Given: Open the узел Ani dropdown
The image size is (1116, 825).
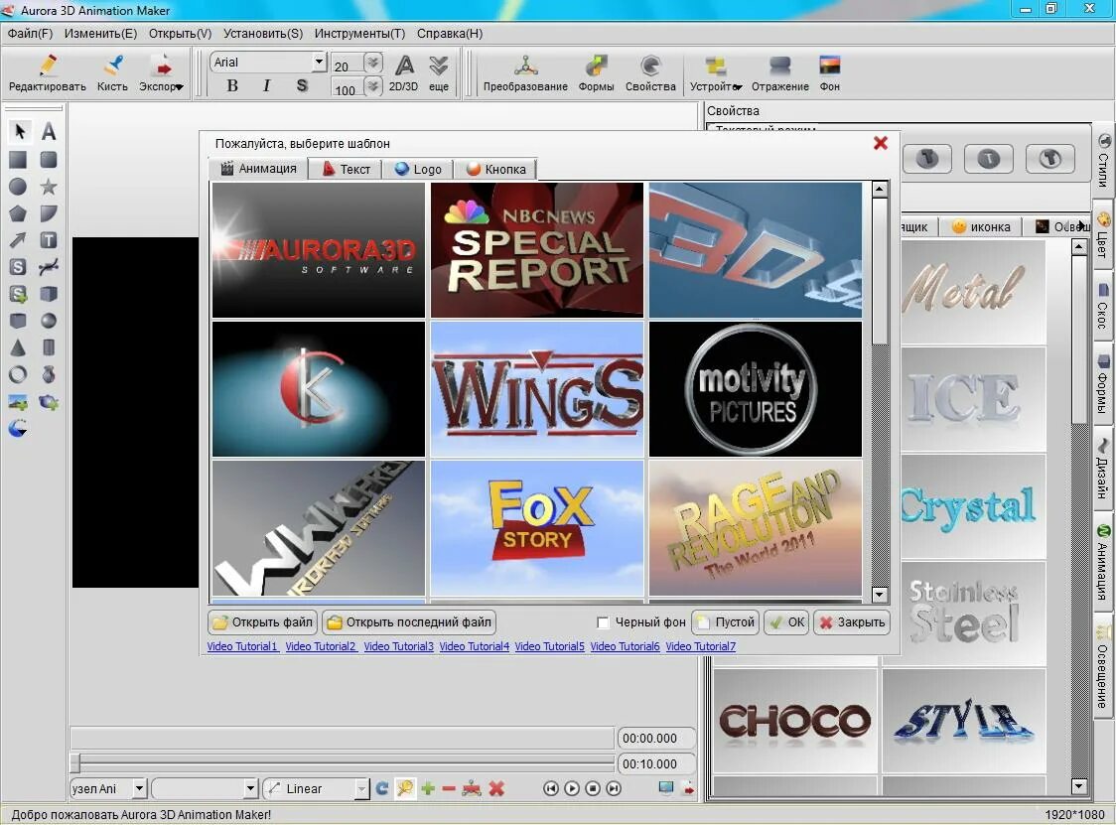Looking at the screenshot, I should click(x=139, y=788).
